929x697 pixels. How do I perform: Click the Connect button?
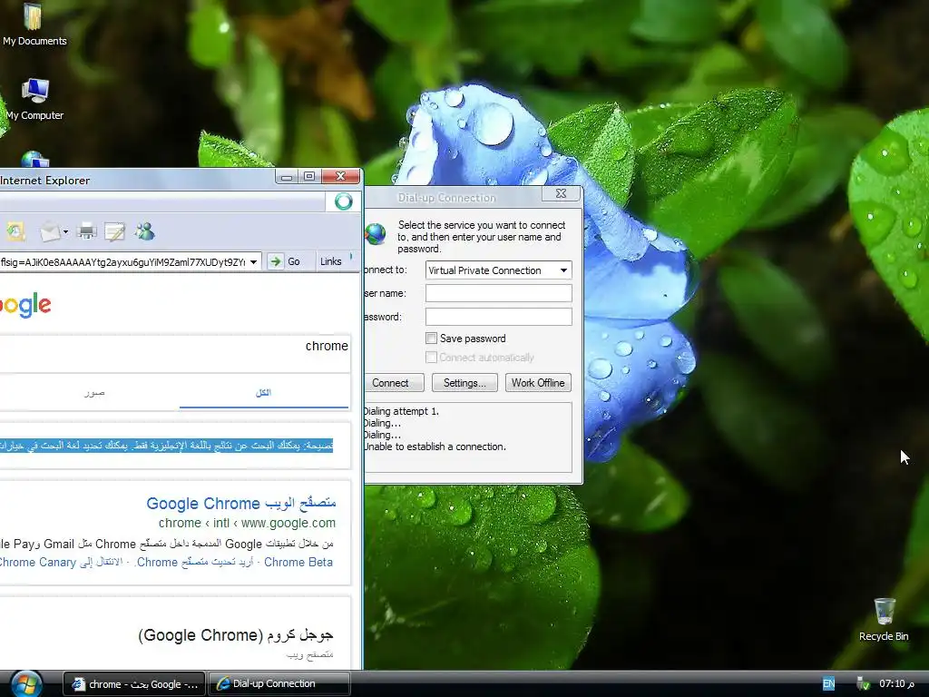(x=392, y=383)
